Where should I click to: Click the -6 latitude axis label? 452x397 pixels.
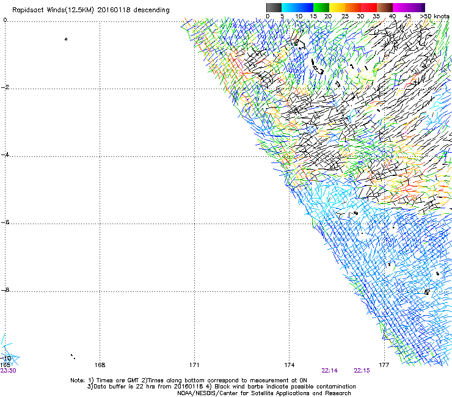[5, 222]
